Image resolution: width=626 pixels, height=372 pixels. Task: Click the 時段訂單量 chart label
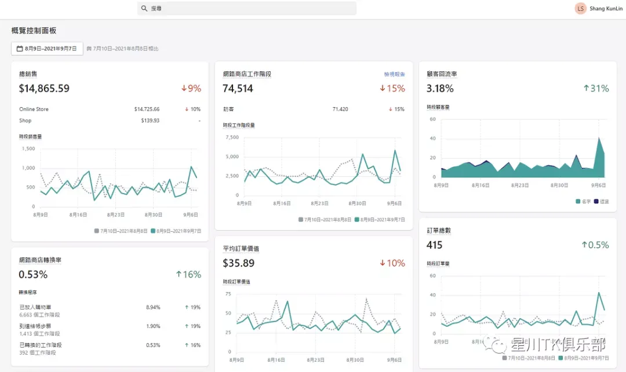point(438,264)
